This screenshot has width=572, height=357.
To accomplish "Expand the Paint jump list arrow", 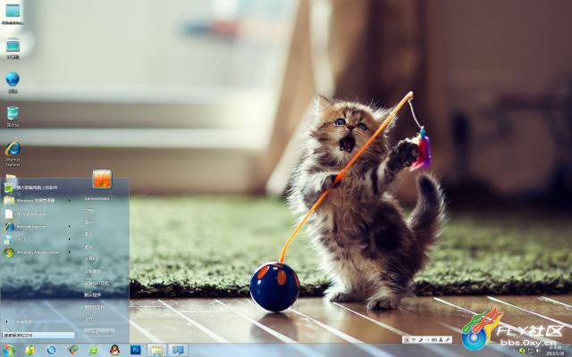I will [70, 239].
